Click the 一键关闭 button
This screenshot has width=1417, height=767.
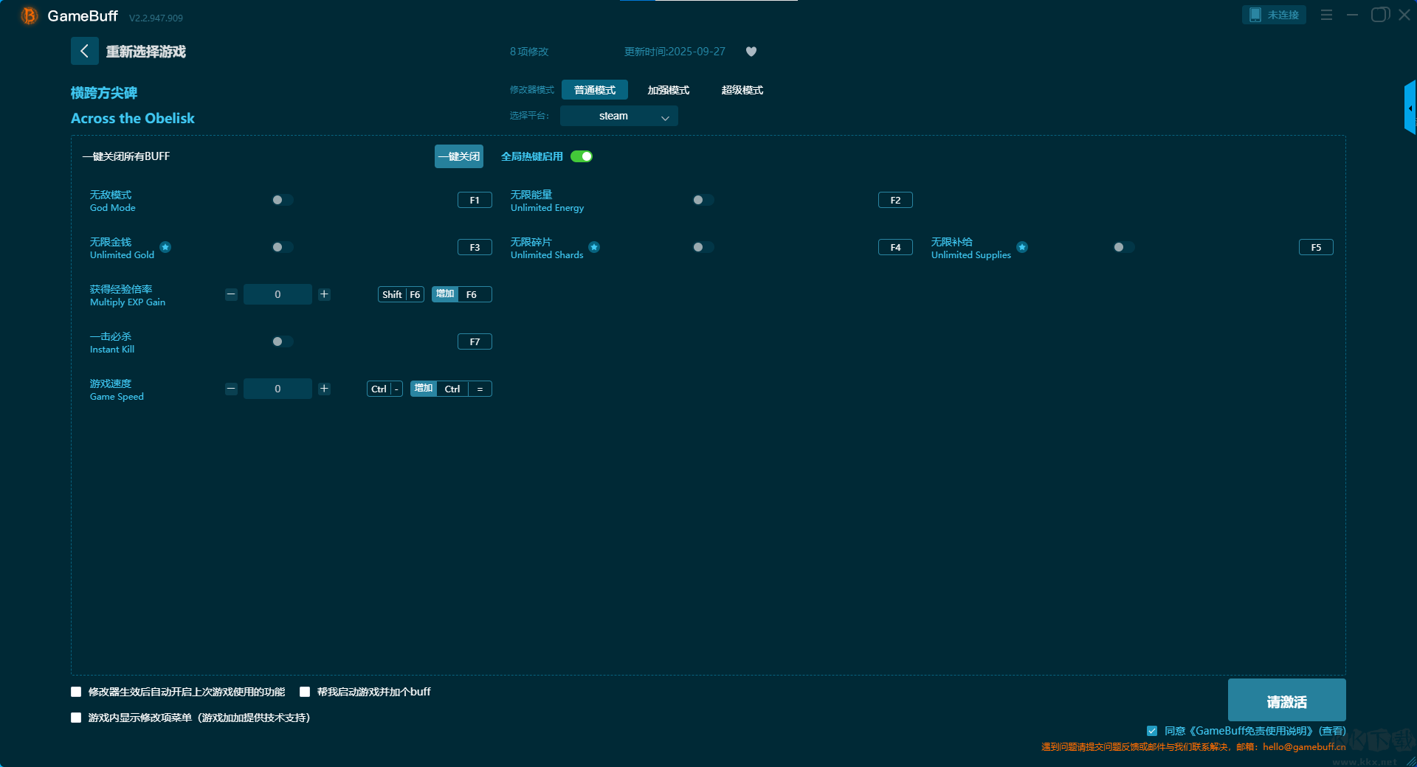point(459,156)
